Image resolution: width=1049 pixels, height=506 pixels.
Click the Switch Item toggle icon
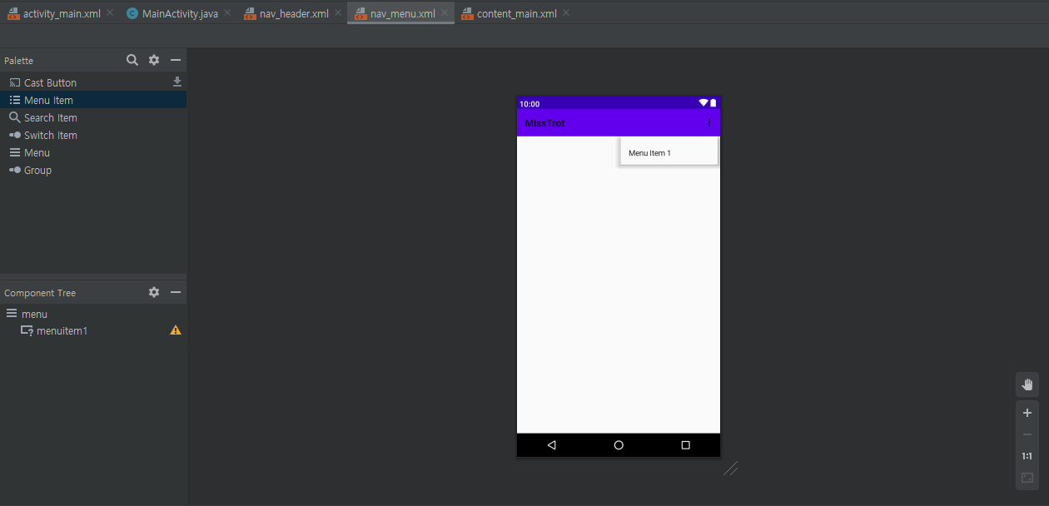click(x=14, y=135)
